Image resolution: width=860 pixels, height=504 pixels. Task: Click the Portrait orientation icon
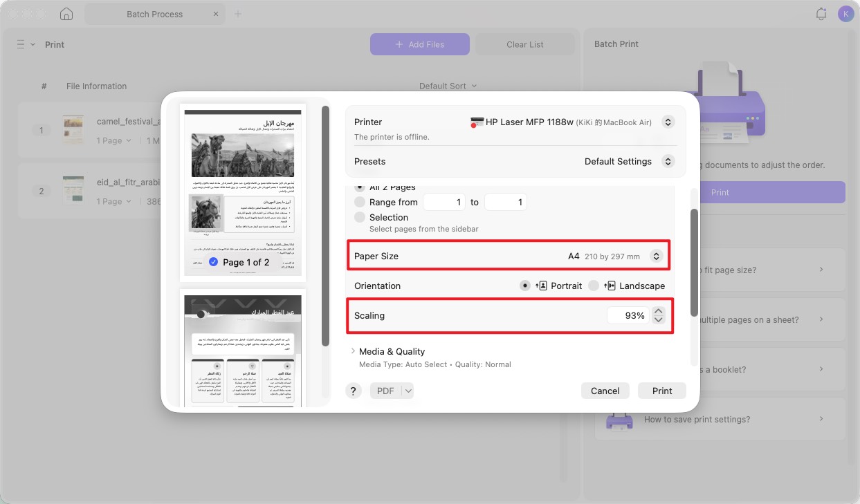point(541,286)
